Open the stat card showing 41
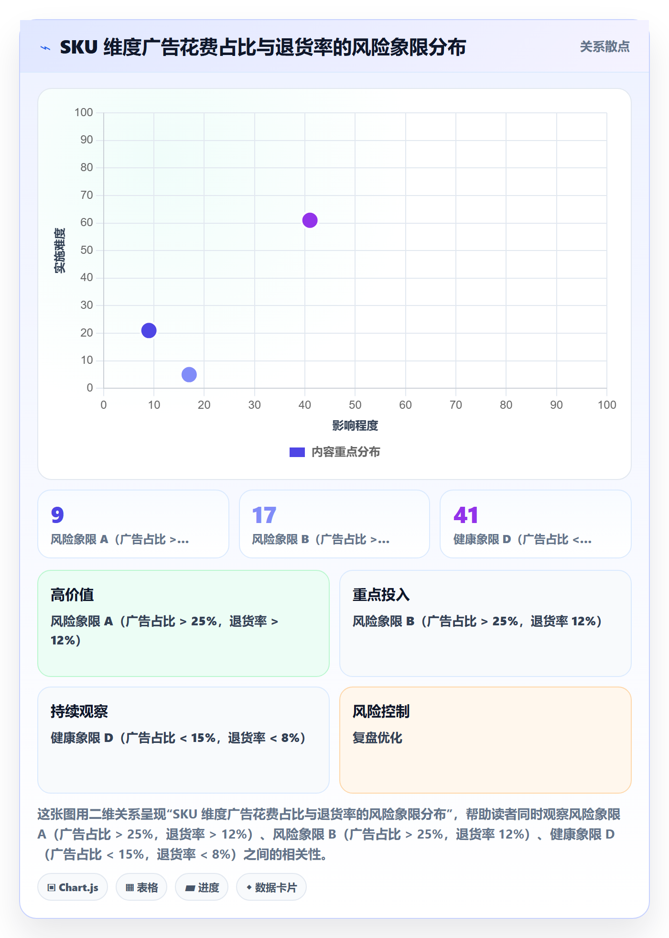Viewport: 669px width, 938px height. (536, 524)
